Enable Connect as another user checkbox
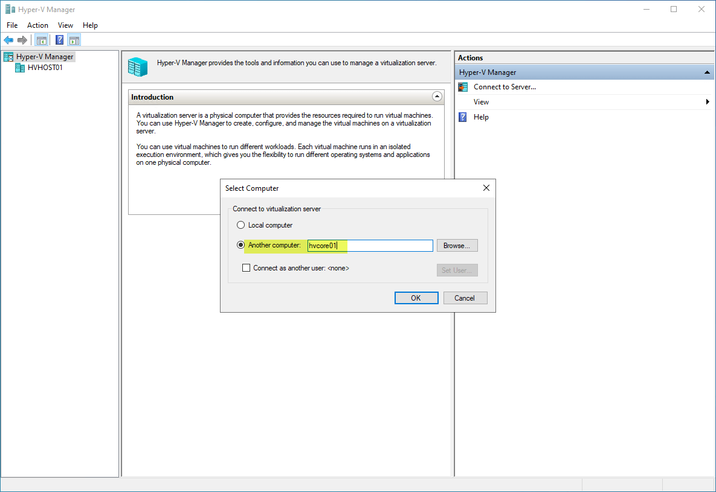Screen dimensions: 716x492 [246, 268]
